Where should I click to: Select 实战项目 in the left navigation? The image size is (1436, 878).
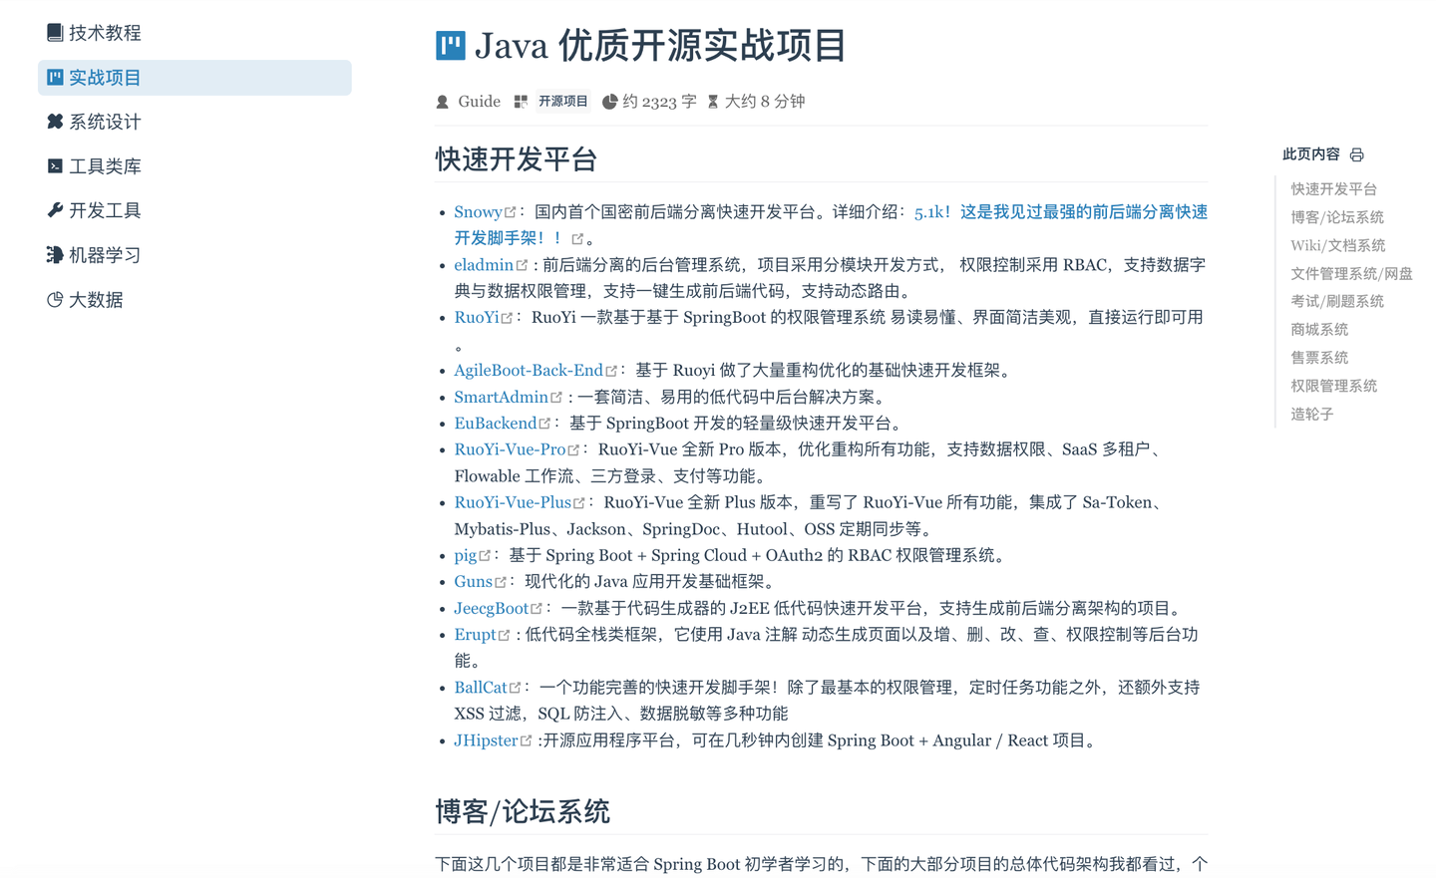tap(105, 77)
